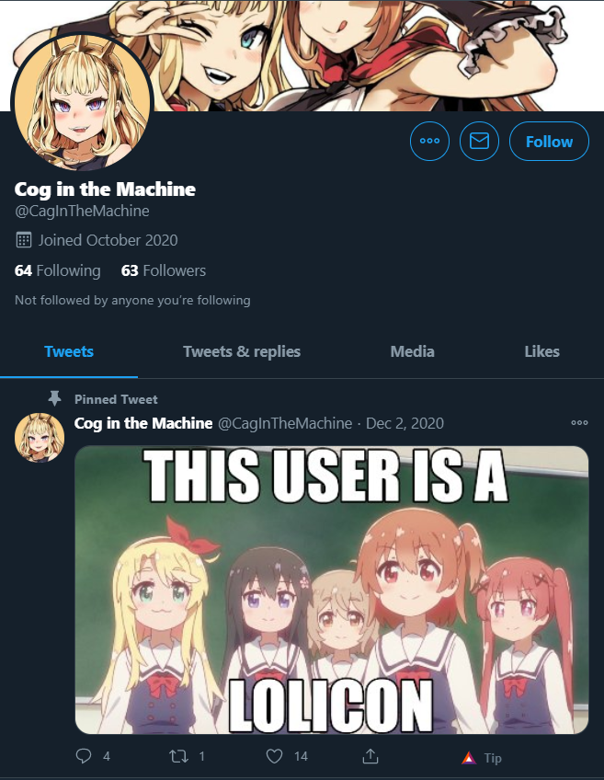Open the Media tab
The width and height of the screenshot is (604, 780).
tap(412, 351)
